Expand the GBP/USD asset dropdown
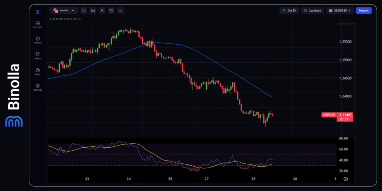 coord(63,11)
